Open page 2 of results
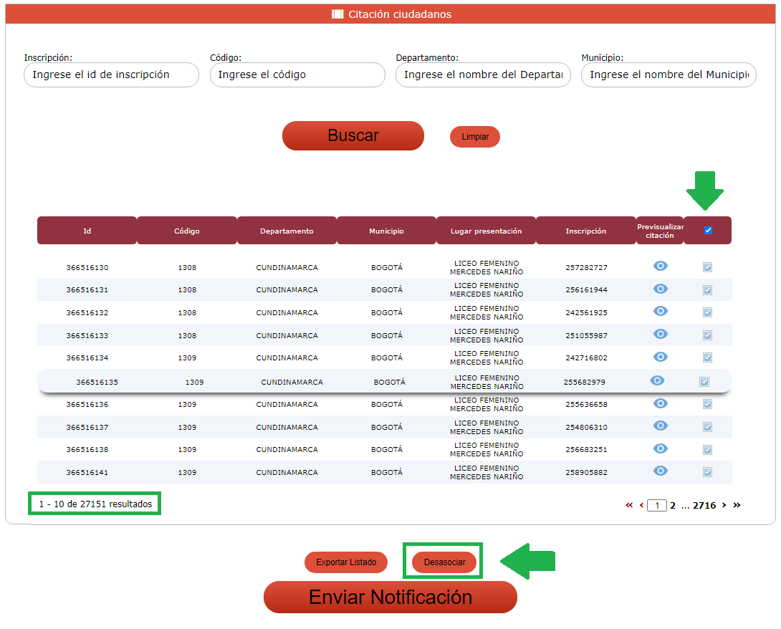Viewport: 781px width, 629px height. [x=673, y=505]
